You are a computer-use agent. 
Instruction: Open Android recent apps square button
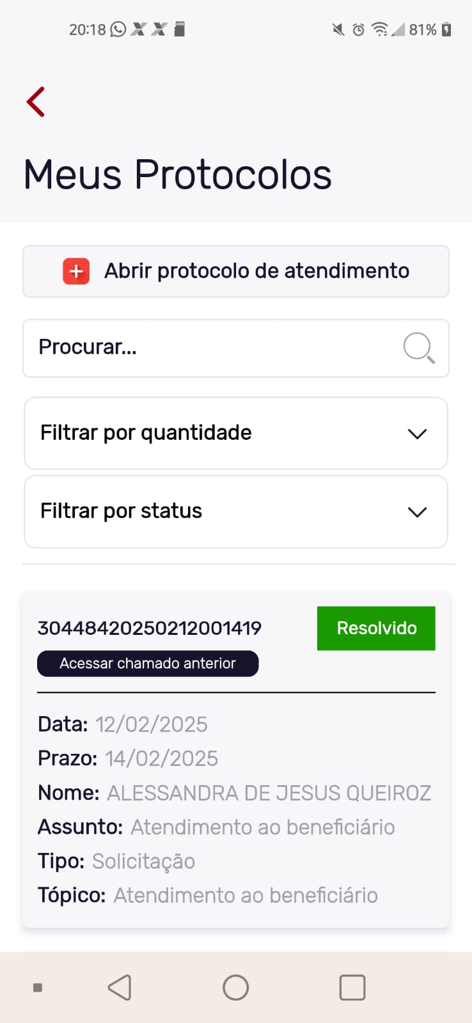pyautogui.click(x=352, y=987)
